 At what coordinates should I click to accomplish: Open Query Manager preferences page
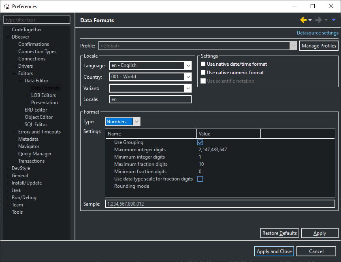(x=35, y=154)
